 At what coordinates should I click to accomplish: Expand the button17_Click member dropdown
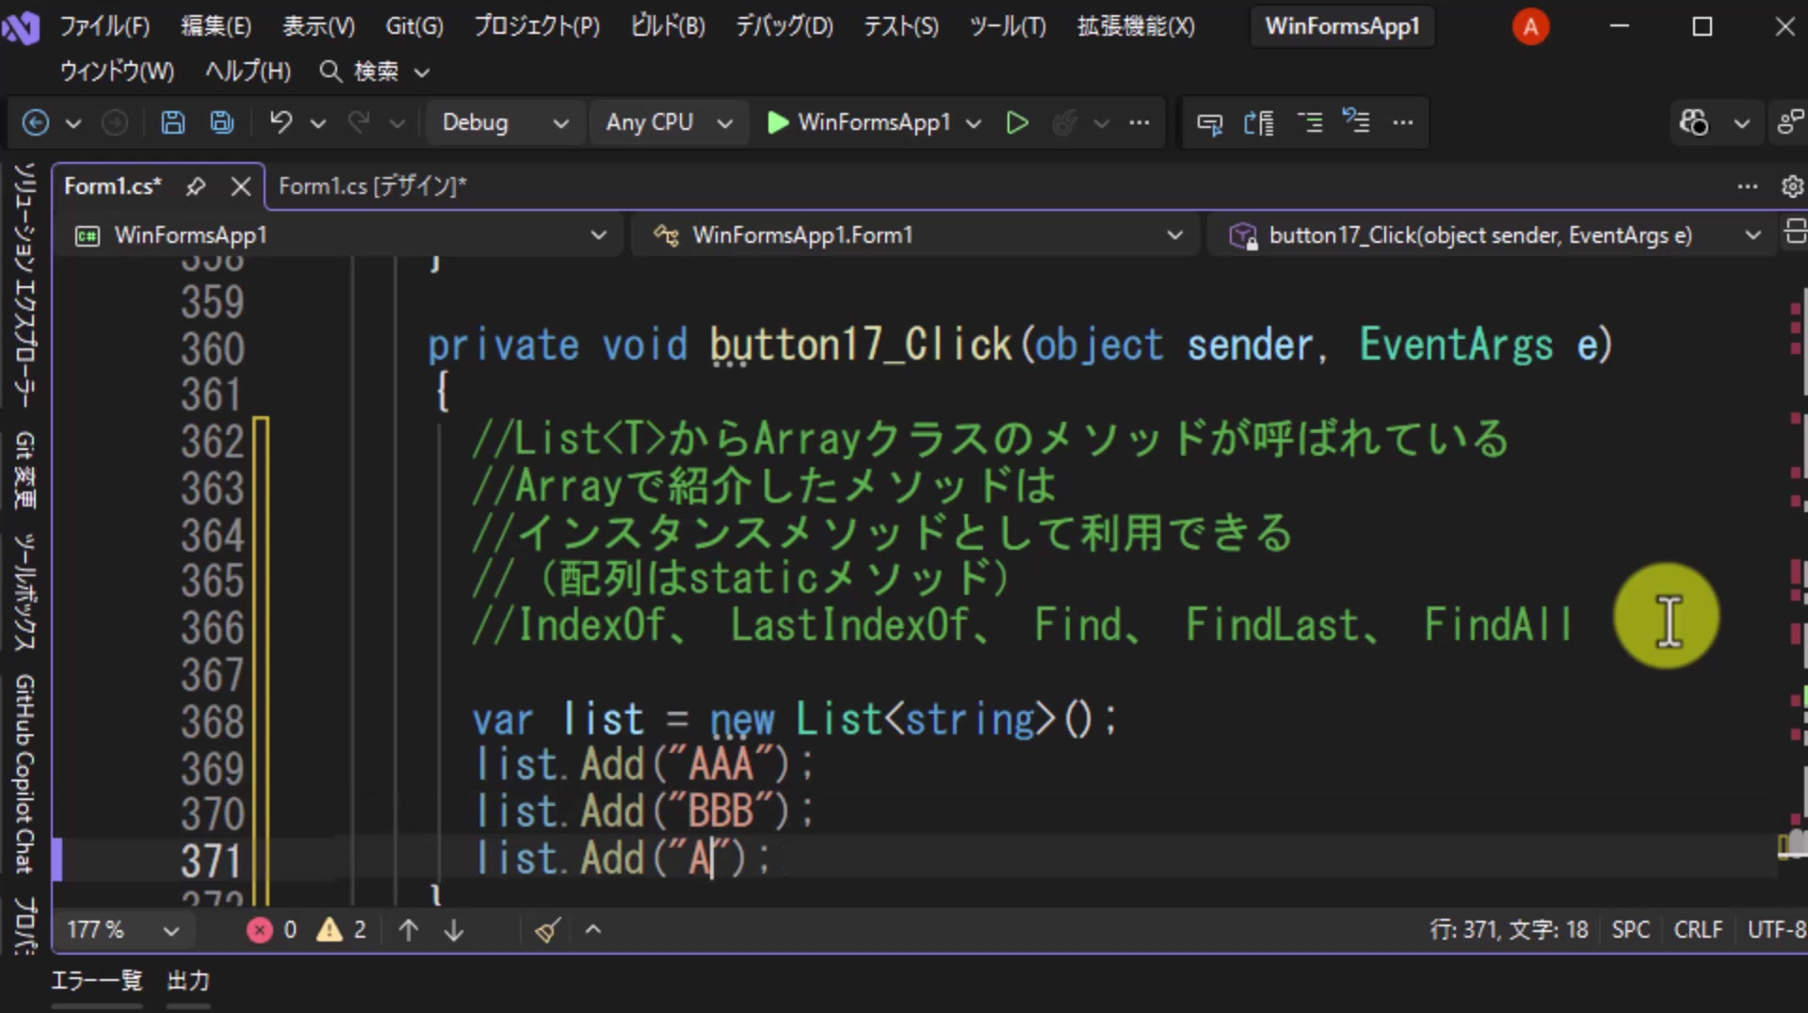1493,235
